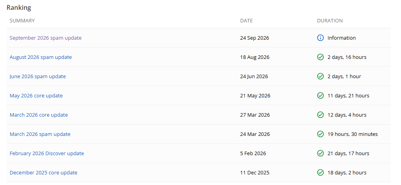Viewport: 401px width, 185px height.
Task: Open the December 2025 core update link
Action: pyautogui.click(x=44, y=173)
